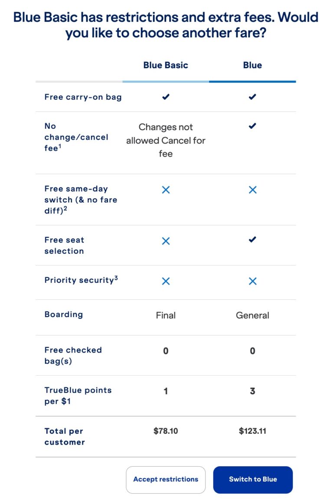Click the X under Blue Basic free seat selection
333x504 pixels.
pos(165,241)
